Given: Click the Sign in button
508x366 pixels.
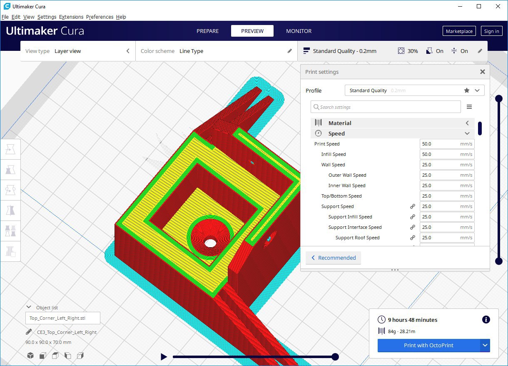Looking at the screenshot, I should (492, 31).
